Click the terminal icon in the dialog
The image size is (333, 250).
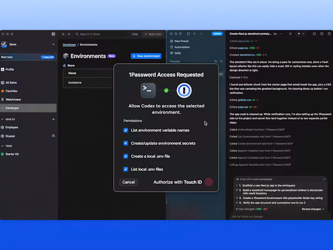[148, 90]
